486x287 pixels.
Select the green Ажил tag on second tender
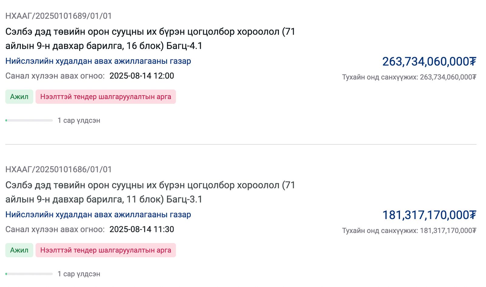19,250
